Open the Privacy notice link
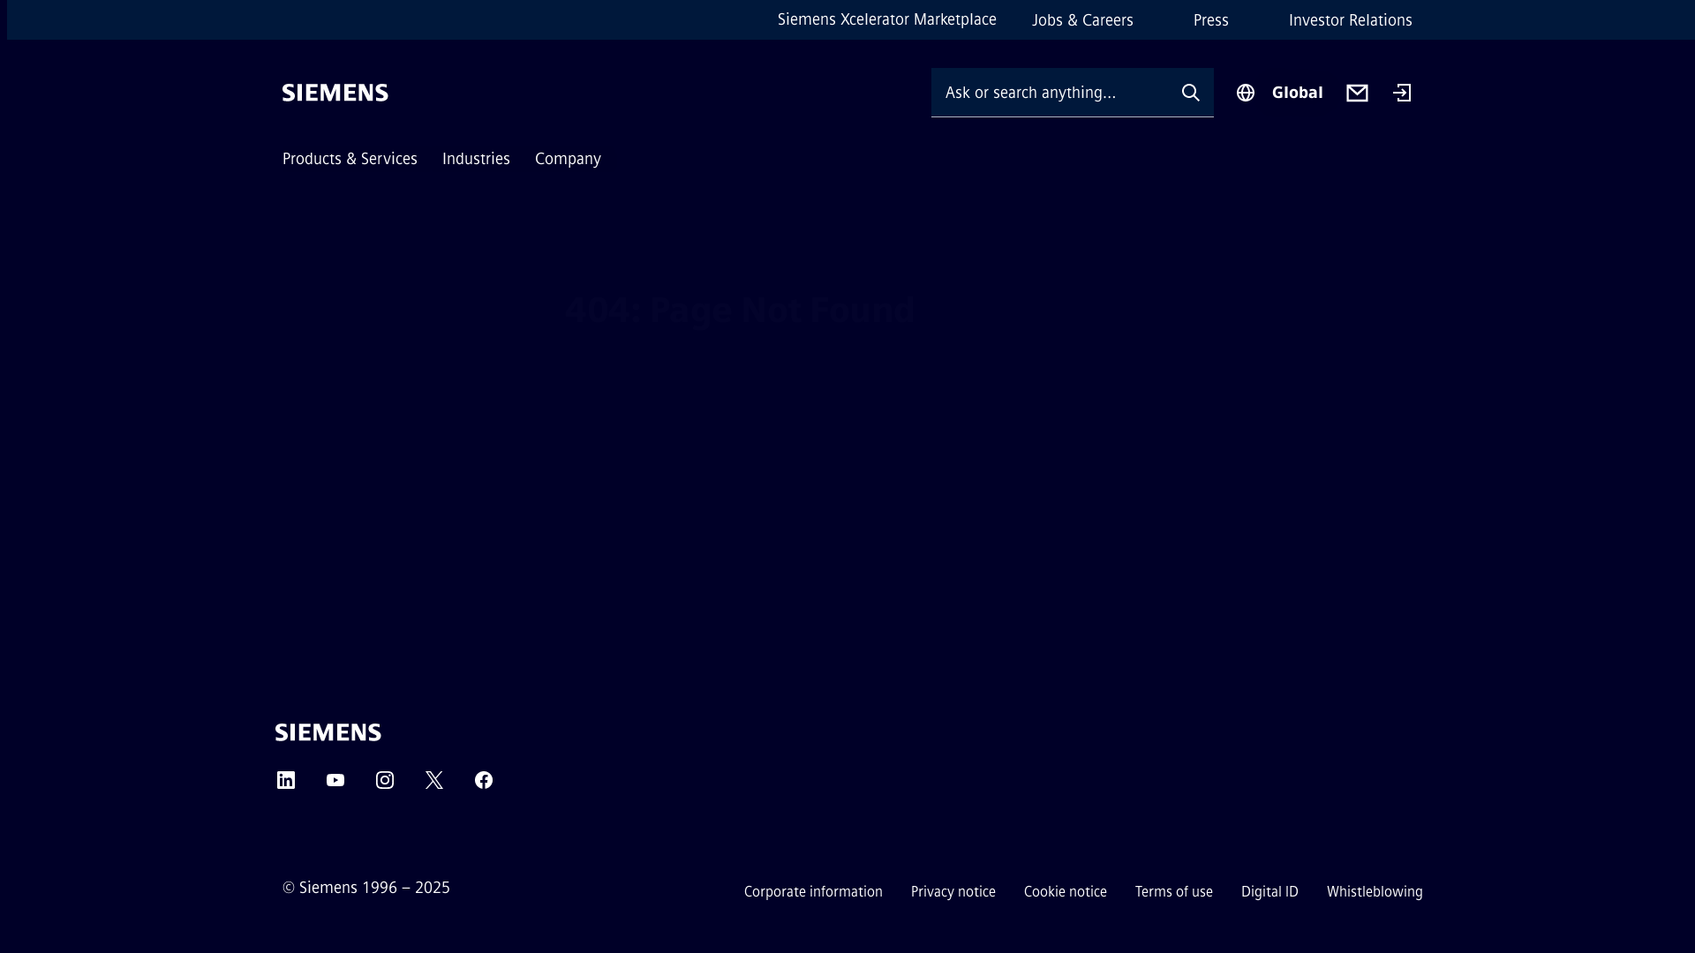1695x953 pixels. click(953, 891)
